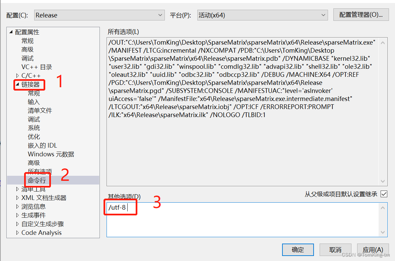This screenshot has height=261, width=395.
Task: Open Windows 元数据 settings
Action: point(51,154)
